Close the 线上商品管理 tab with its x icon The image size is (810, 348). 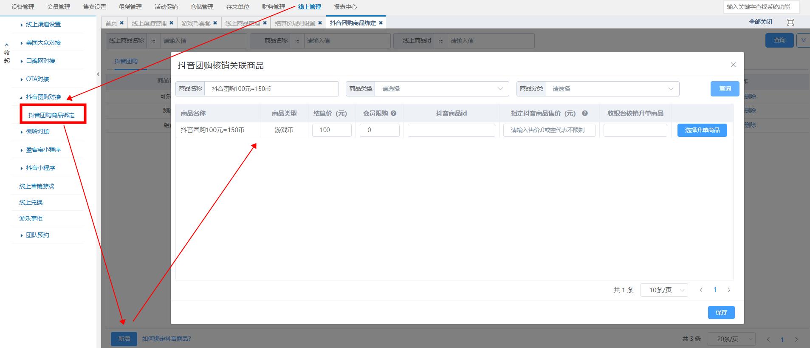265,23
